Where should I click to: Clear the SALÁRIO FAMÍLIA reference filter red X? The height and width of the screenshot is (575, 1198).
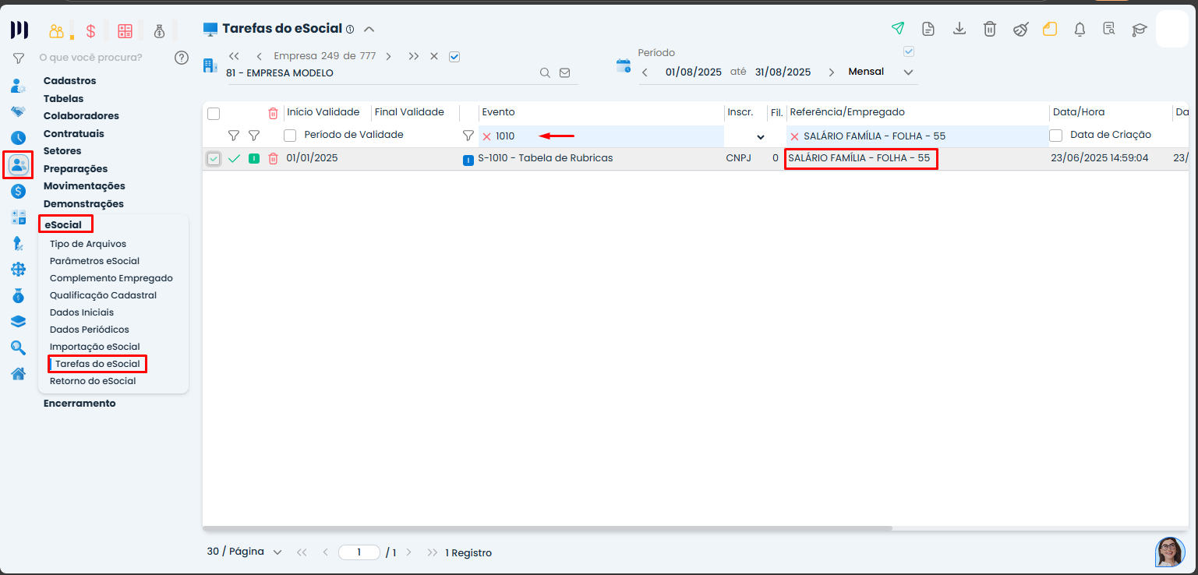[794, 136]
